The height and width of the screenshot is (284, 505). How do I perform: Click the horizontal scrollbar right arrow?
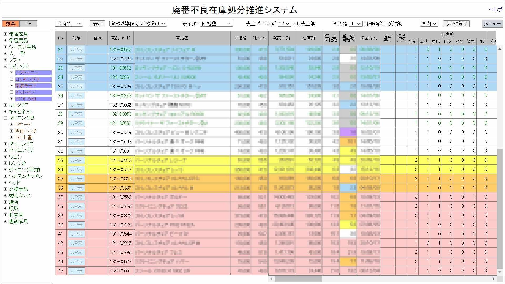pos(493,279)
